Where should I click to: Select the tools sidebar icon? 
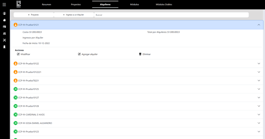(4, 40)
